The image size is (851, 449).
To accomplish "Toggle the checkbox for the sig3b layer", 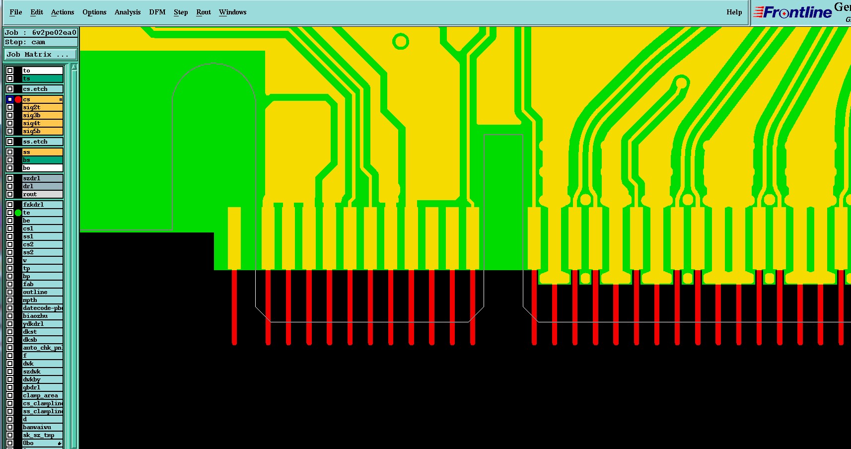I will coord(10,115).
